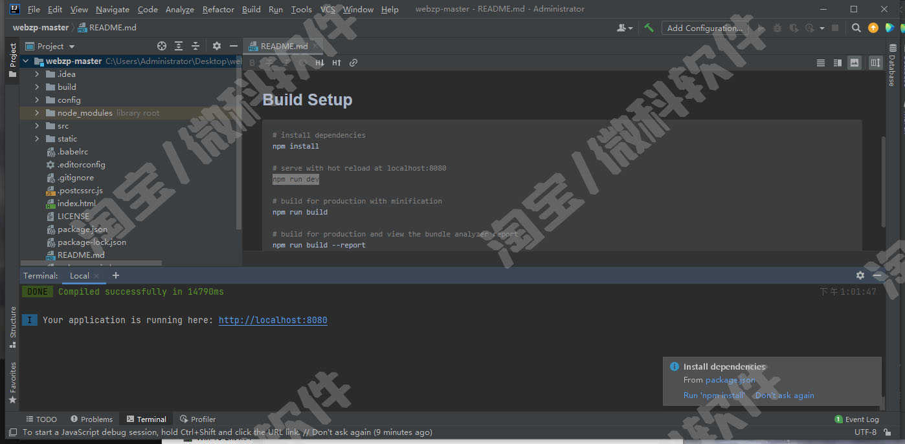
Task: Open the Database tool window
Action: coord(892,66)
